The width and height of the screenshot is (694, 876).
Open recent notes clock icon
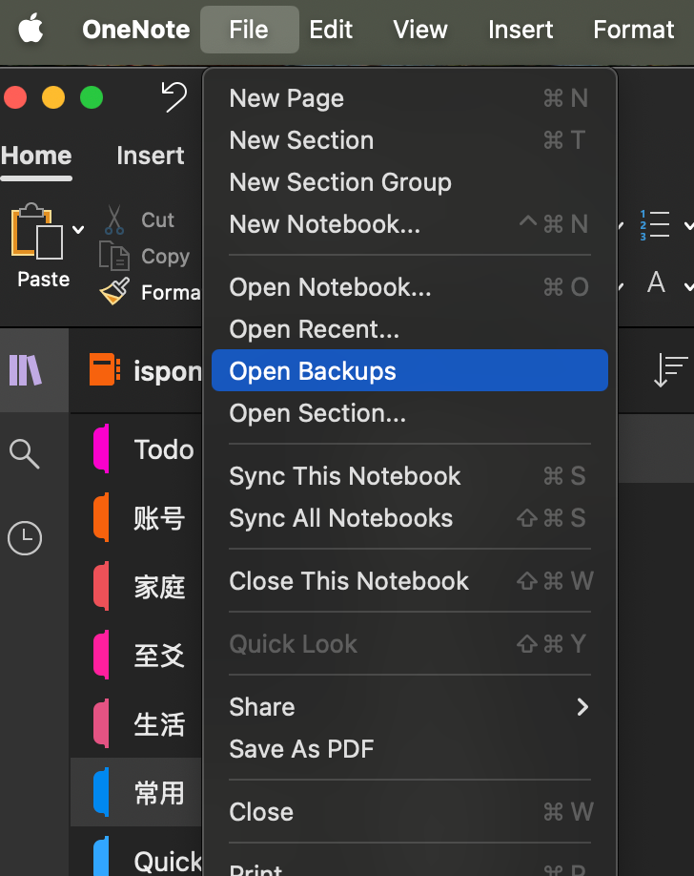point(25,539)
